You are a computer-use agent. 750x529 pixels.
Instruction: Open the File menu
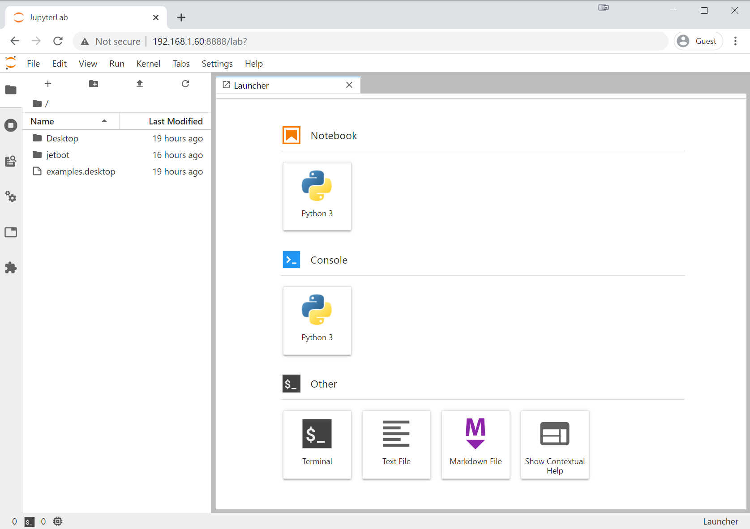34,64
